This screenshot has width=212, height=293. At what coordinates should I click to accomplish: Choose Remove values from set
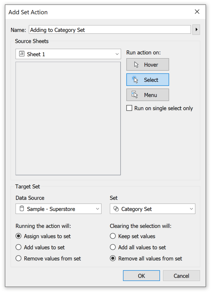pos(19,258)
